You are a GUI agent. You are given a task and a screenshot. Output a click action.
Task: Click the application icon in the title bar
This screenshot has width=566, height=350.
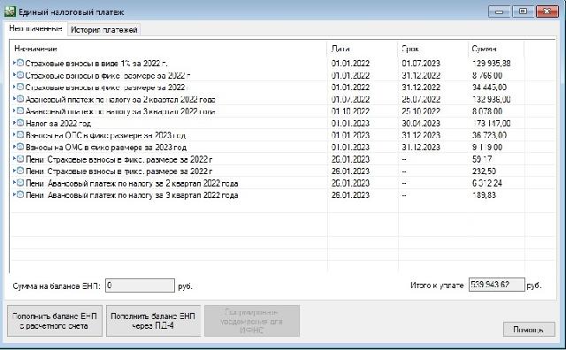pos(10,11)
